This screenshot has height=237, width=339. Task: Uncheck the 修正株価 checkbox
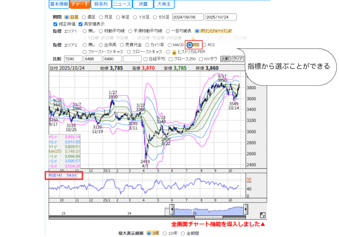coord(55,24)
